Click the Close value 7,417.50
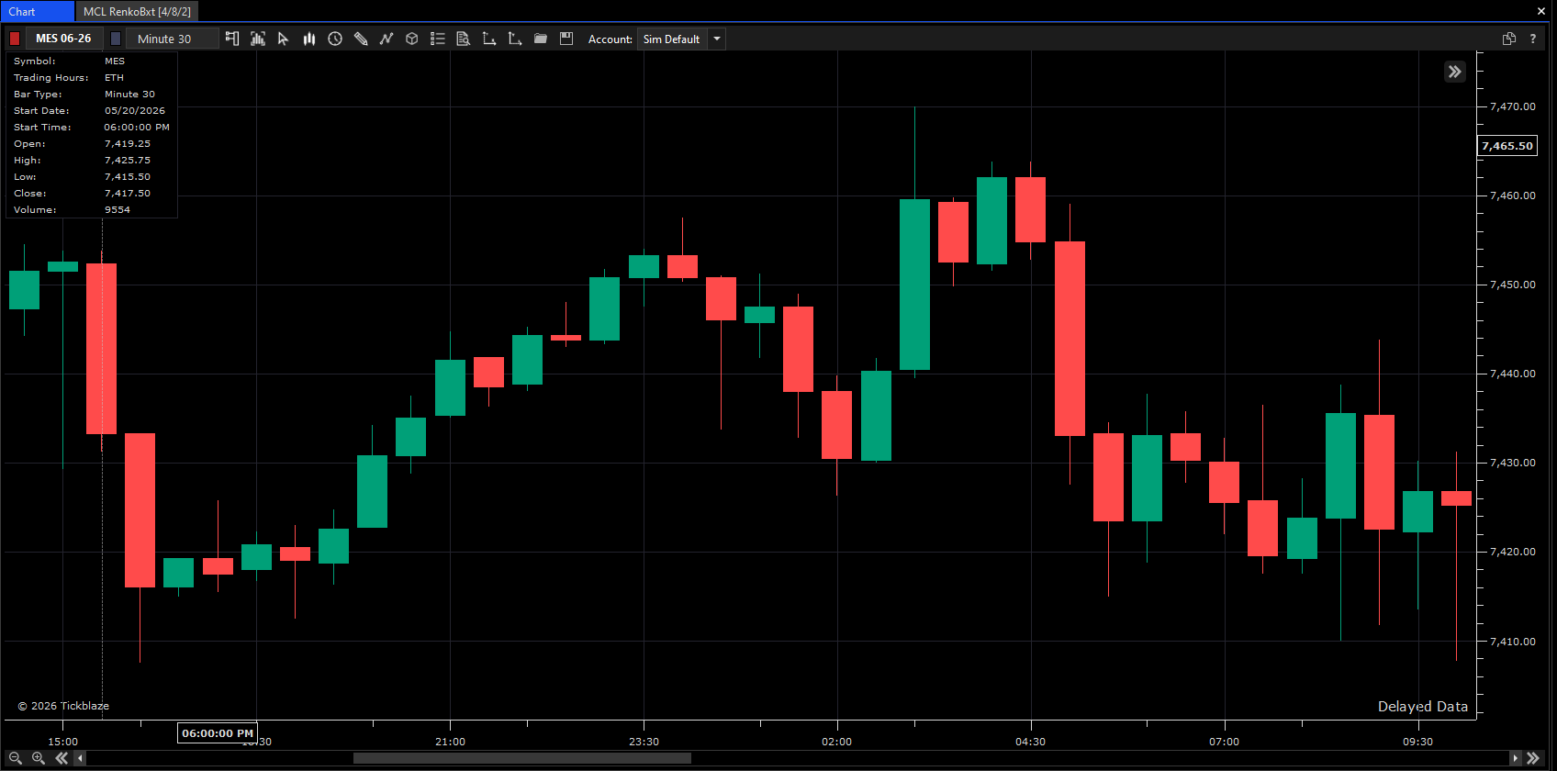The image size is (1557, 771). (128, 193)
